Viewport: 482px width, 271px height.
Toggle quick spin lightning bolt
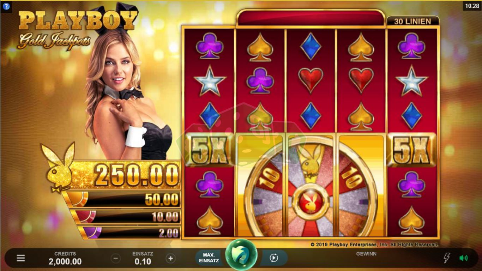point(447,258)
